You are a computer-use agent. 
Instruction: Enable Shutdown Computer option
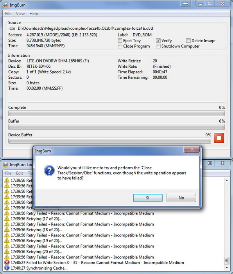pyautogui.click(x=158, y=46)
